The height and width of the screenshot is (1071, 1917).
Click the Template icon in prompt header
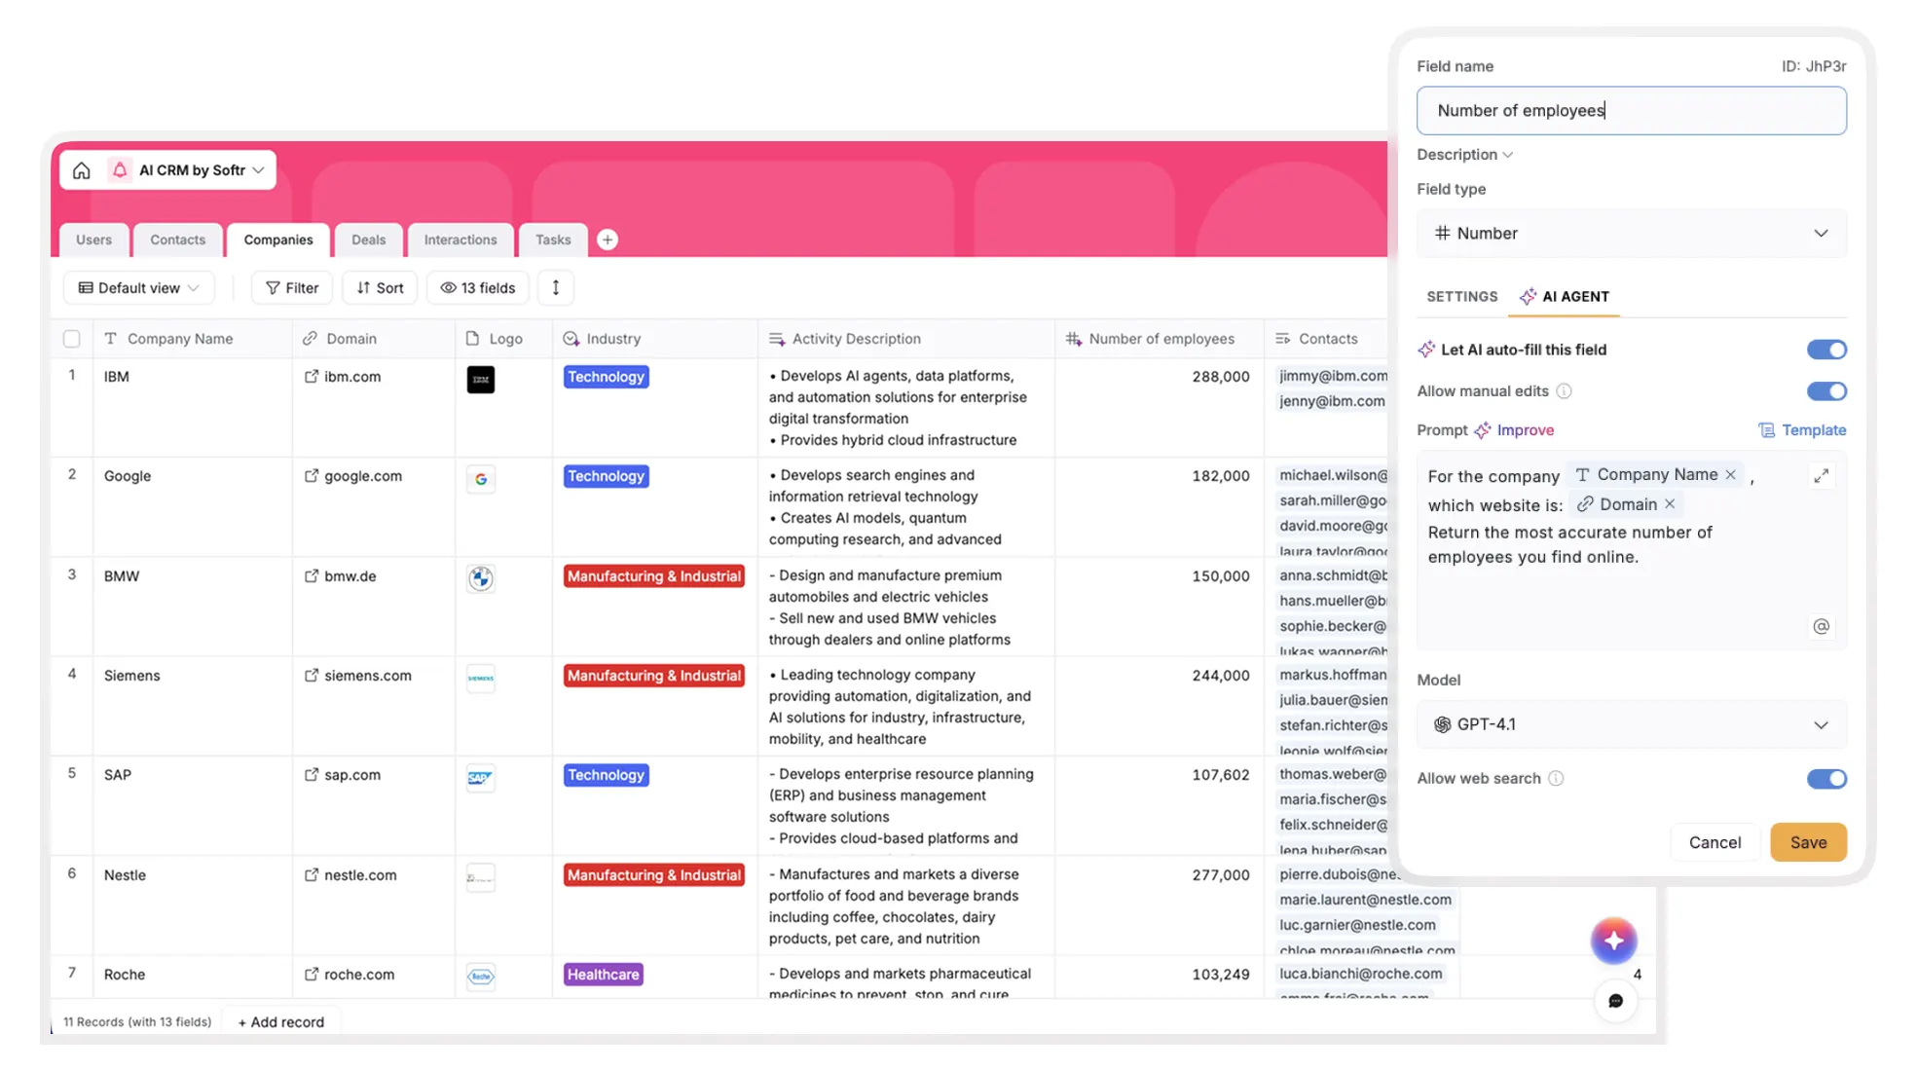(1765, 429)
